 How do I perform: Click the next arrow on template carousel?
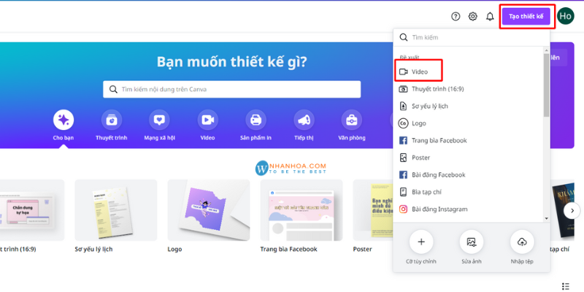click(572, 211)
